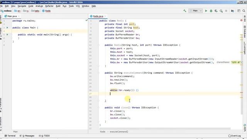Open Project Structure icon in toolbar
247x139 pixels.
(232, 11)
